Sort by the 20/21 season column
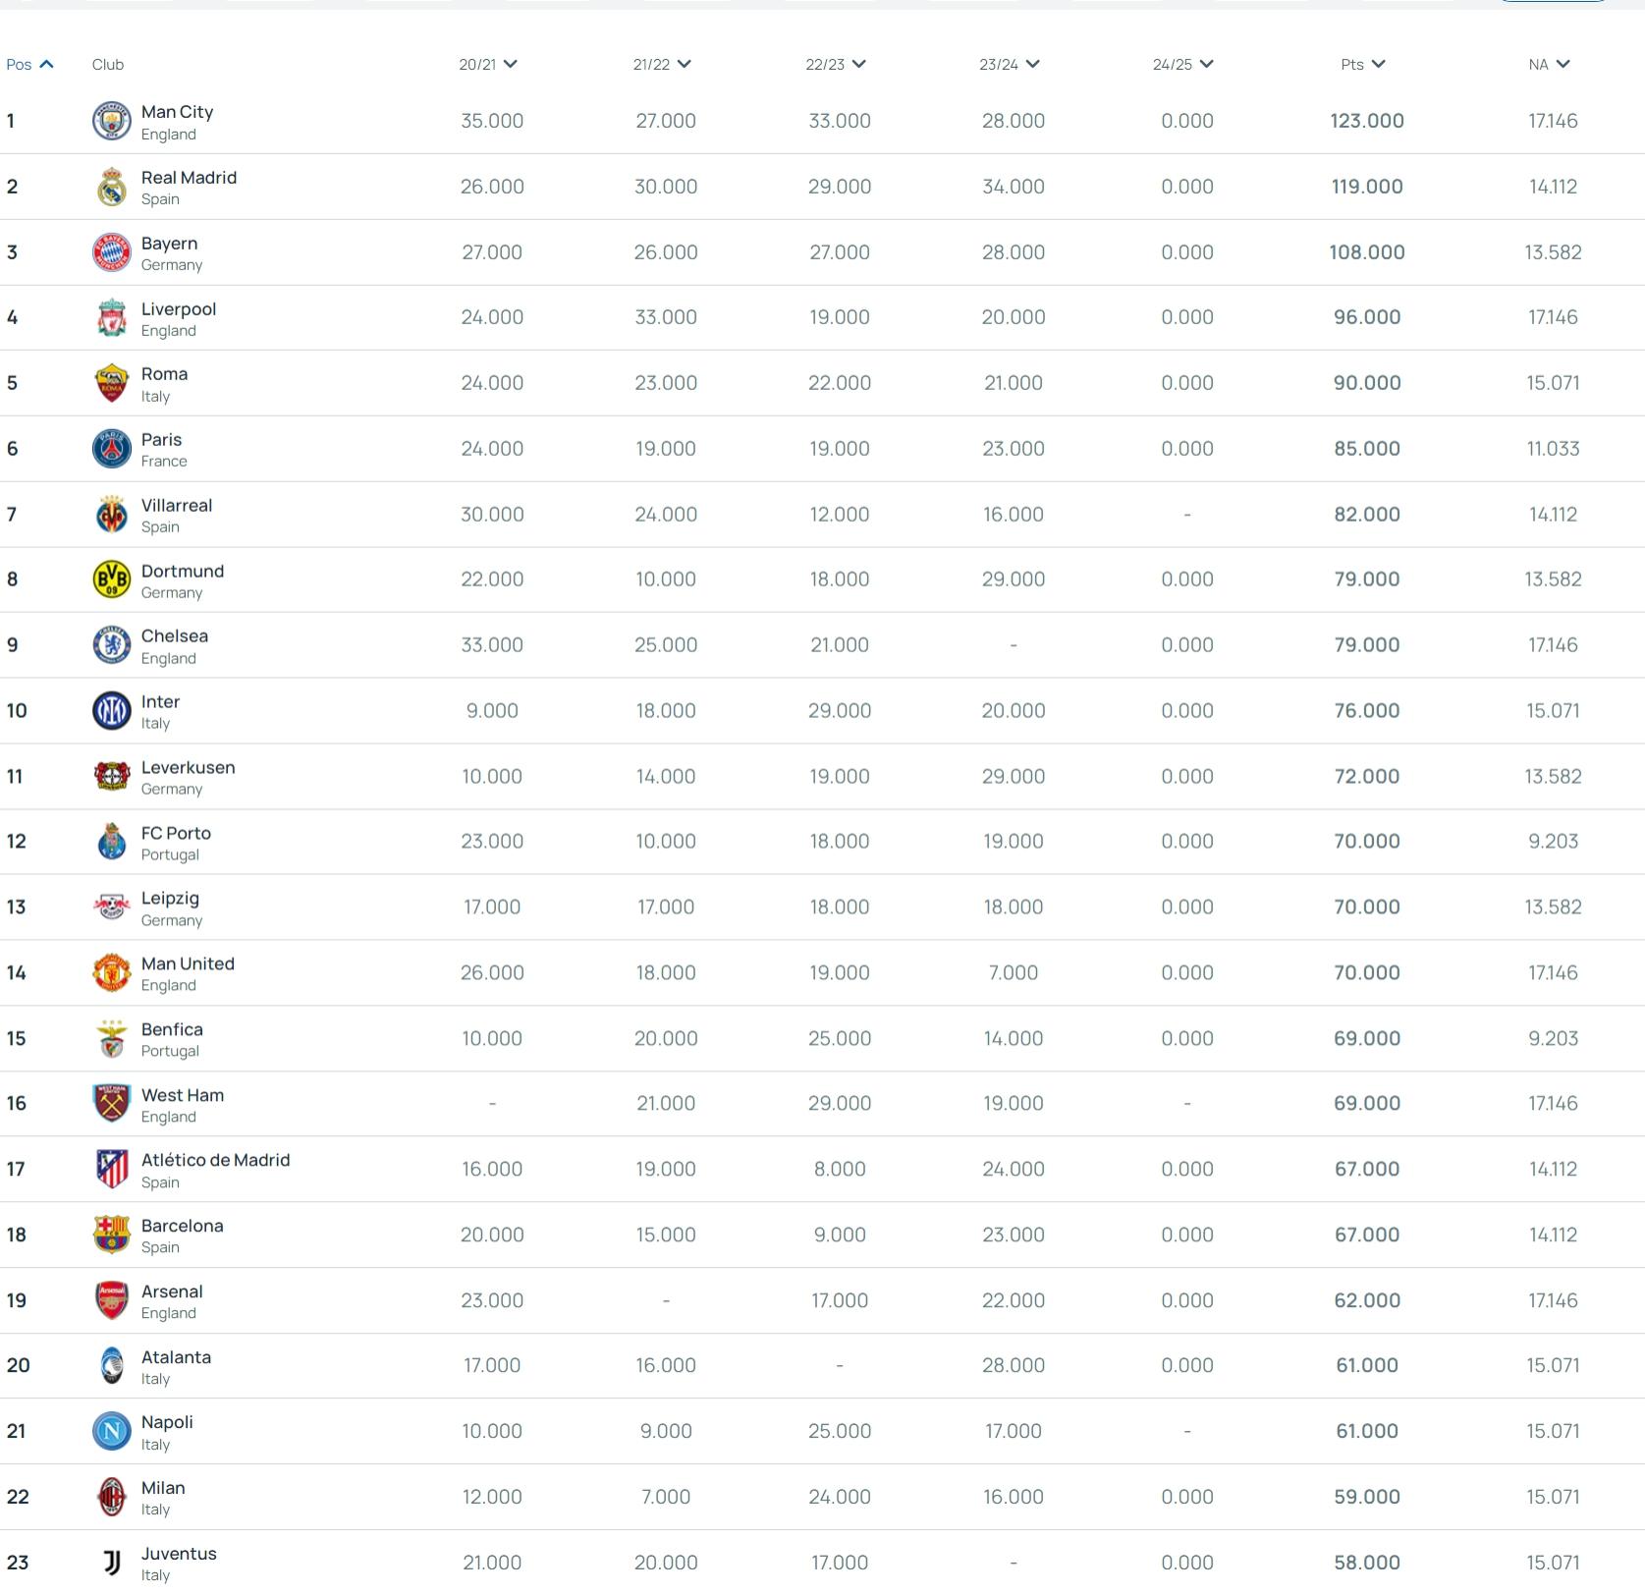Screen dimensions: 1645x1593 tap(488, 65)
